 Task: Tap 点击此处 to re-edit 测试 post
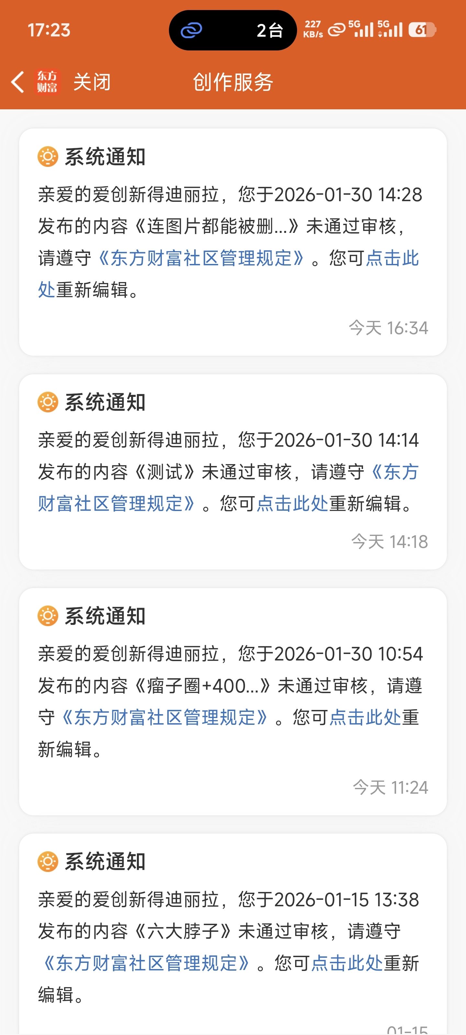[292, 504]
